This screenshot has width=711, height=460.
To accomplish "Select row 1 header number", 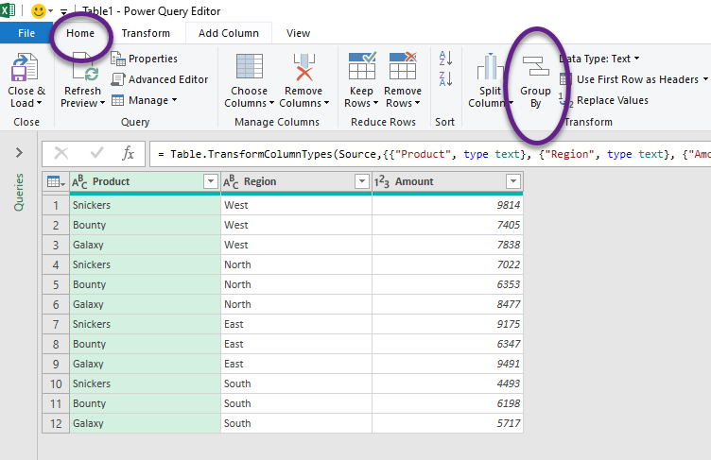I will (x=56, y=205).
